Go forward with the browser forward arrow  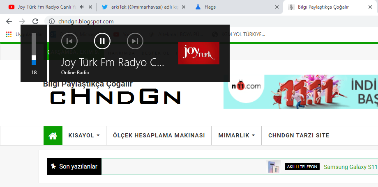22,21
